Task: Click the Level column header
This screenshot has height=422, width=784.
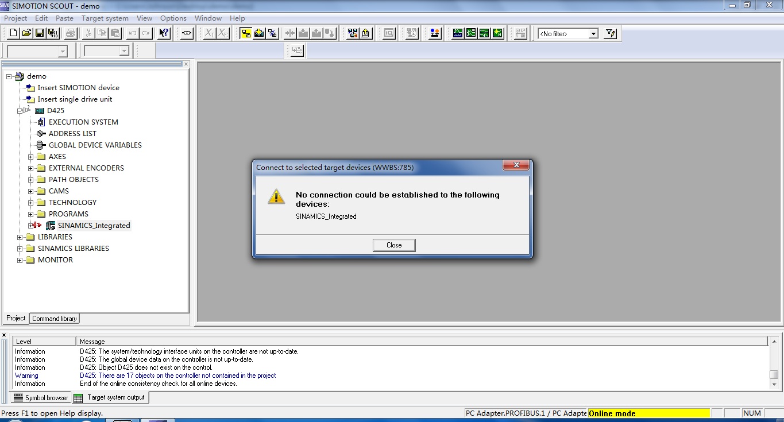Action: [x=45, y=342]
